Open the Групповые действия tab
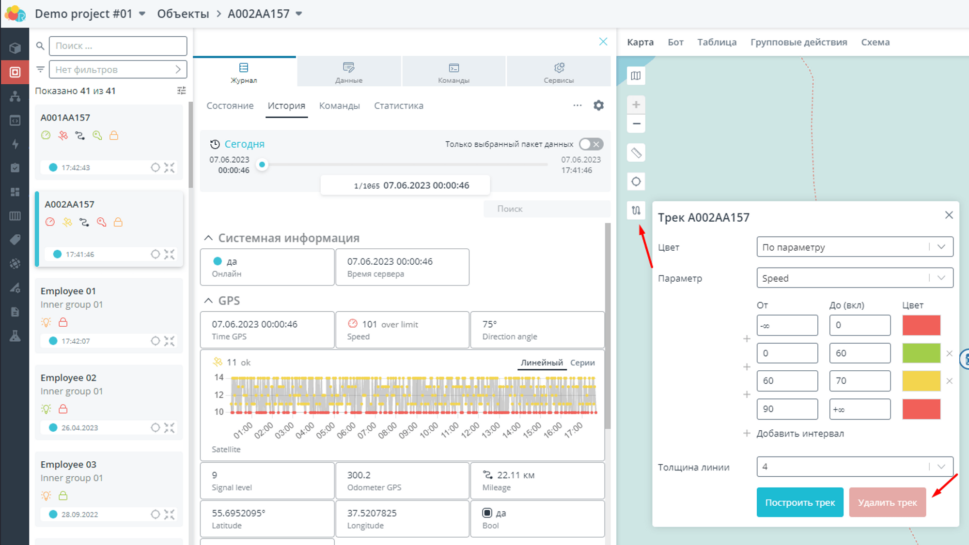Viewport: 969px width, 545px height. coord(798,42)
